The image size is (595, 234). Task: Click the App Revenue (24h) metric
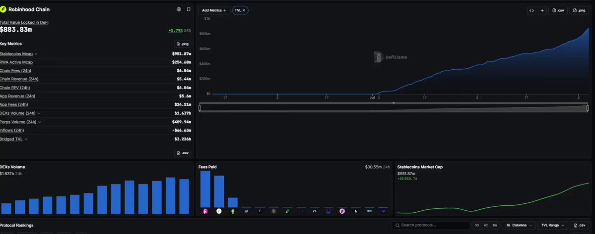[x=17, y=96]
